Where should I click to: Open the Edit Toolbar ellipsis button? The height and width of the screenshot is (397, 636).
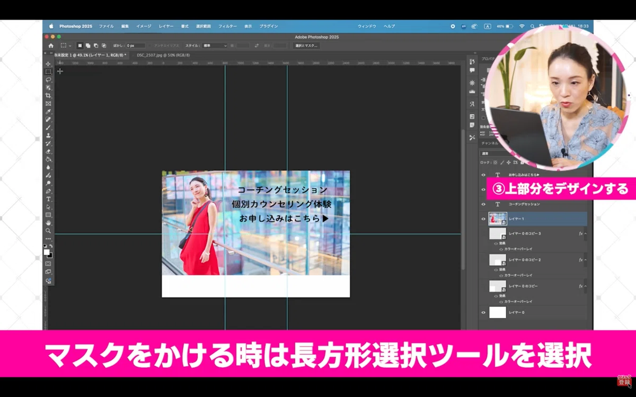[x=48, y=239]
